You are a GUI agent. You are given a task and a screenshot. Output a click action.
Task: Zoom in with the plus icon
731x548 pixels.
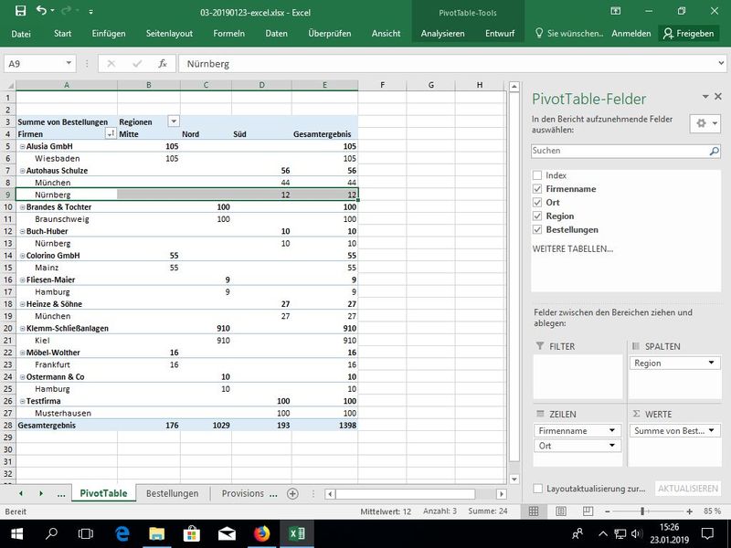pyautogui.click(x=689, y=511)
